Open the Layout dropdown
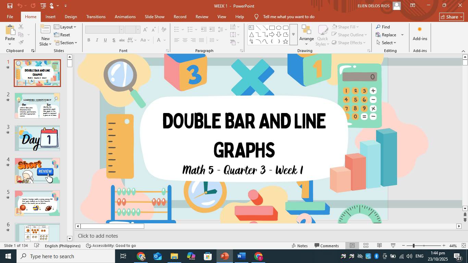 click(x=65, y=27)
